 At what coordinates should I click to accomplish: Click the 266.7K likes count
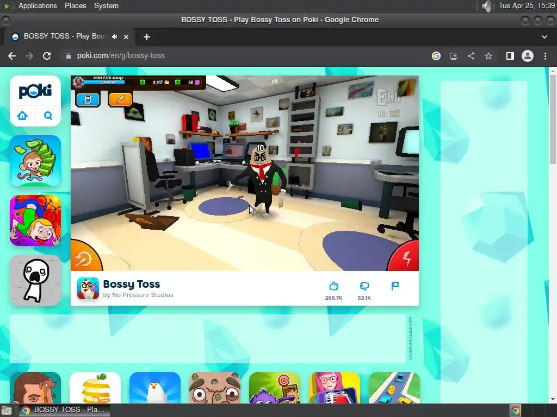pyautogui.click(x=333, y=298)
